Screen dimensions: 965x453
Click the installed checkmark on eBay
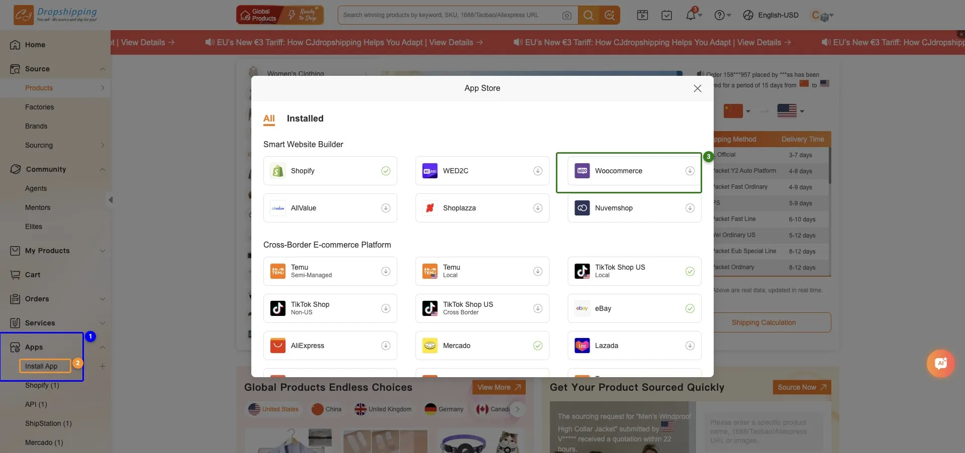click(690, 308)
